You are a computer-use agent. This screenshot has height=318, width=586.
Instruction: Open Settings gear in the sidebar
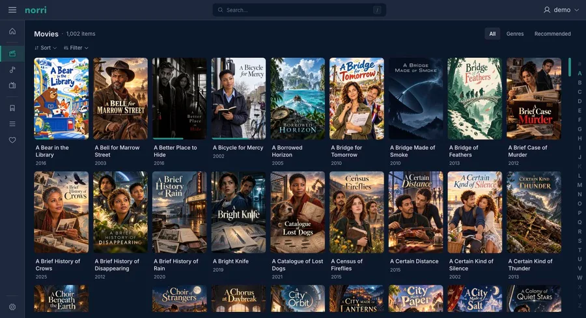[12, 307]
